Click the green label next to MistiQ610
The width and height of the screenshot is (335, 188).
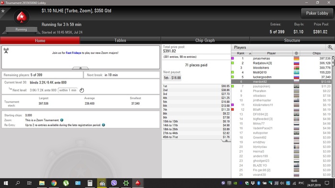(x=233, y=73)
